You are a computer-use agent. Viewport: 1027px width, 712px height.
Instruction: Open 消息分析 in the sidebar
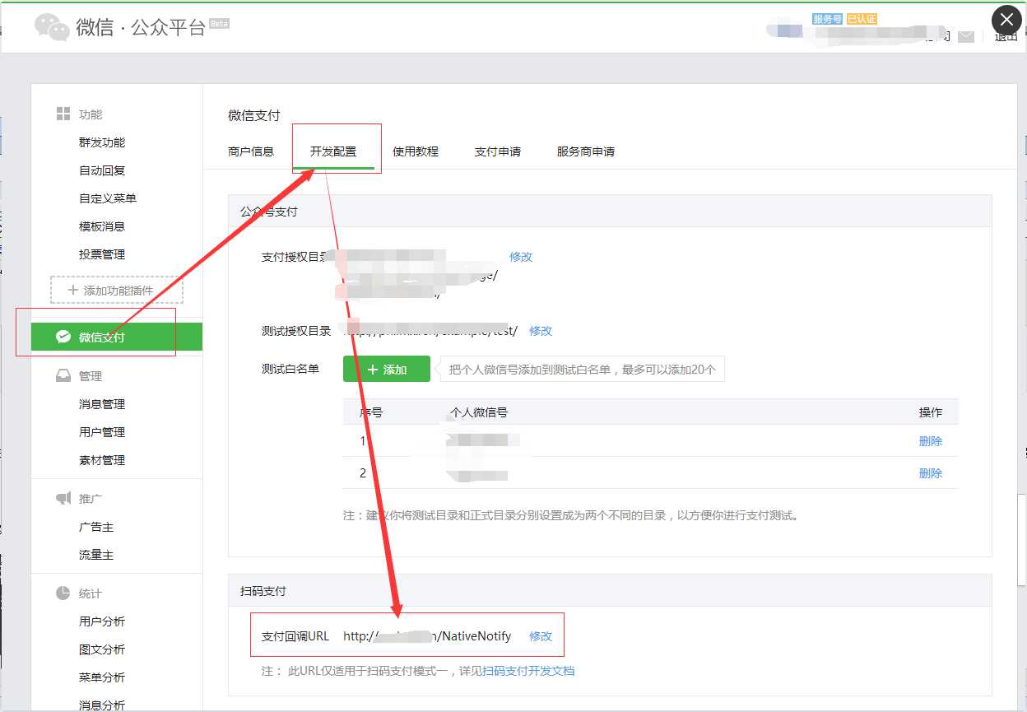coord(102,705)
